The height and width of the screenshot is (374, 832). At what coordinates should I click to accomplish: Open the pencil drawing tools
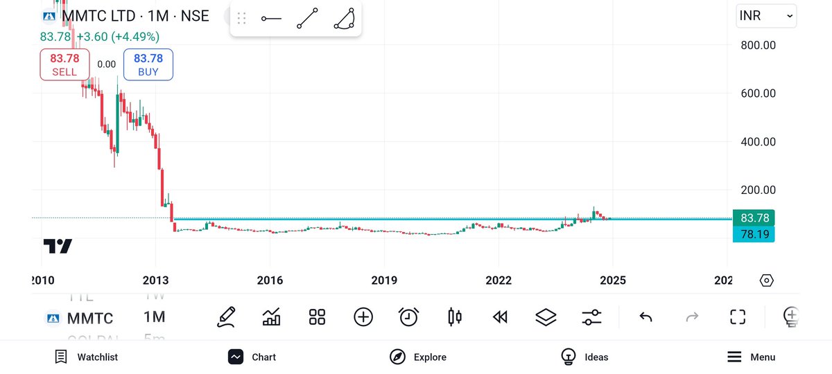(x=226, y=317)
